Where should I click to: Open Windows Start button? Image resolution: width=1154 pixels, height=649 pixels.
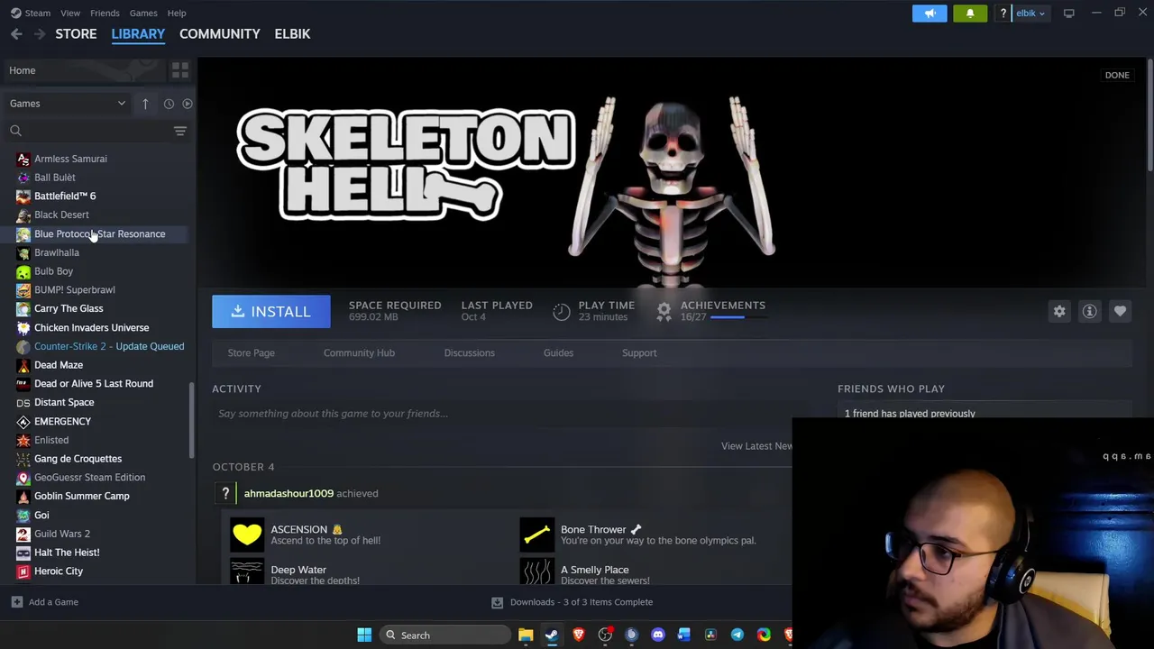click(x=364, y=635)
